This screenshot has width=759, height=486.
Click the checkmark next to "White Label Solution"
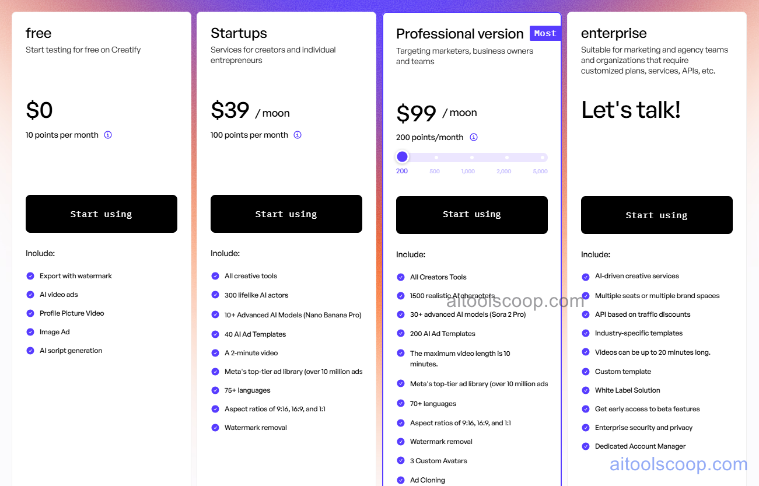(x=586, y=390)
